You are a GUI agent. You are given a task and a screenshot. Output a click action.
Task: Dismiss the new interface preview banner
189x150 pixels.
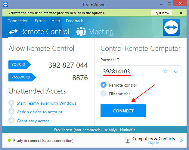coord(181,13)
